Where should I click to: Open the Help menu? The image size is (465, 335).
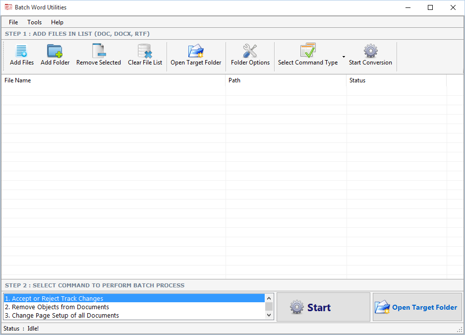click(57, 22)
